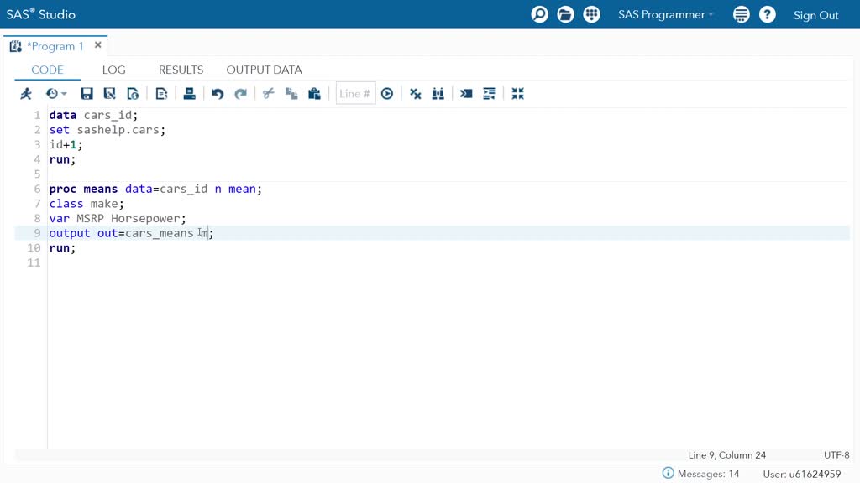Undo the last edit
The image size is (860, 483).
pos(218,94)
